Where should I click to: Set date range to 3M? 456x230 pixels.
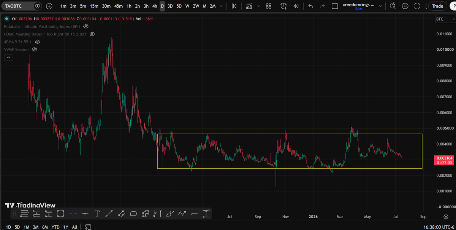pyautogui.click(x=35, y=227)
